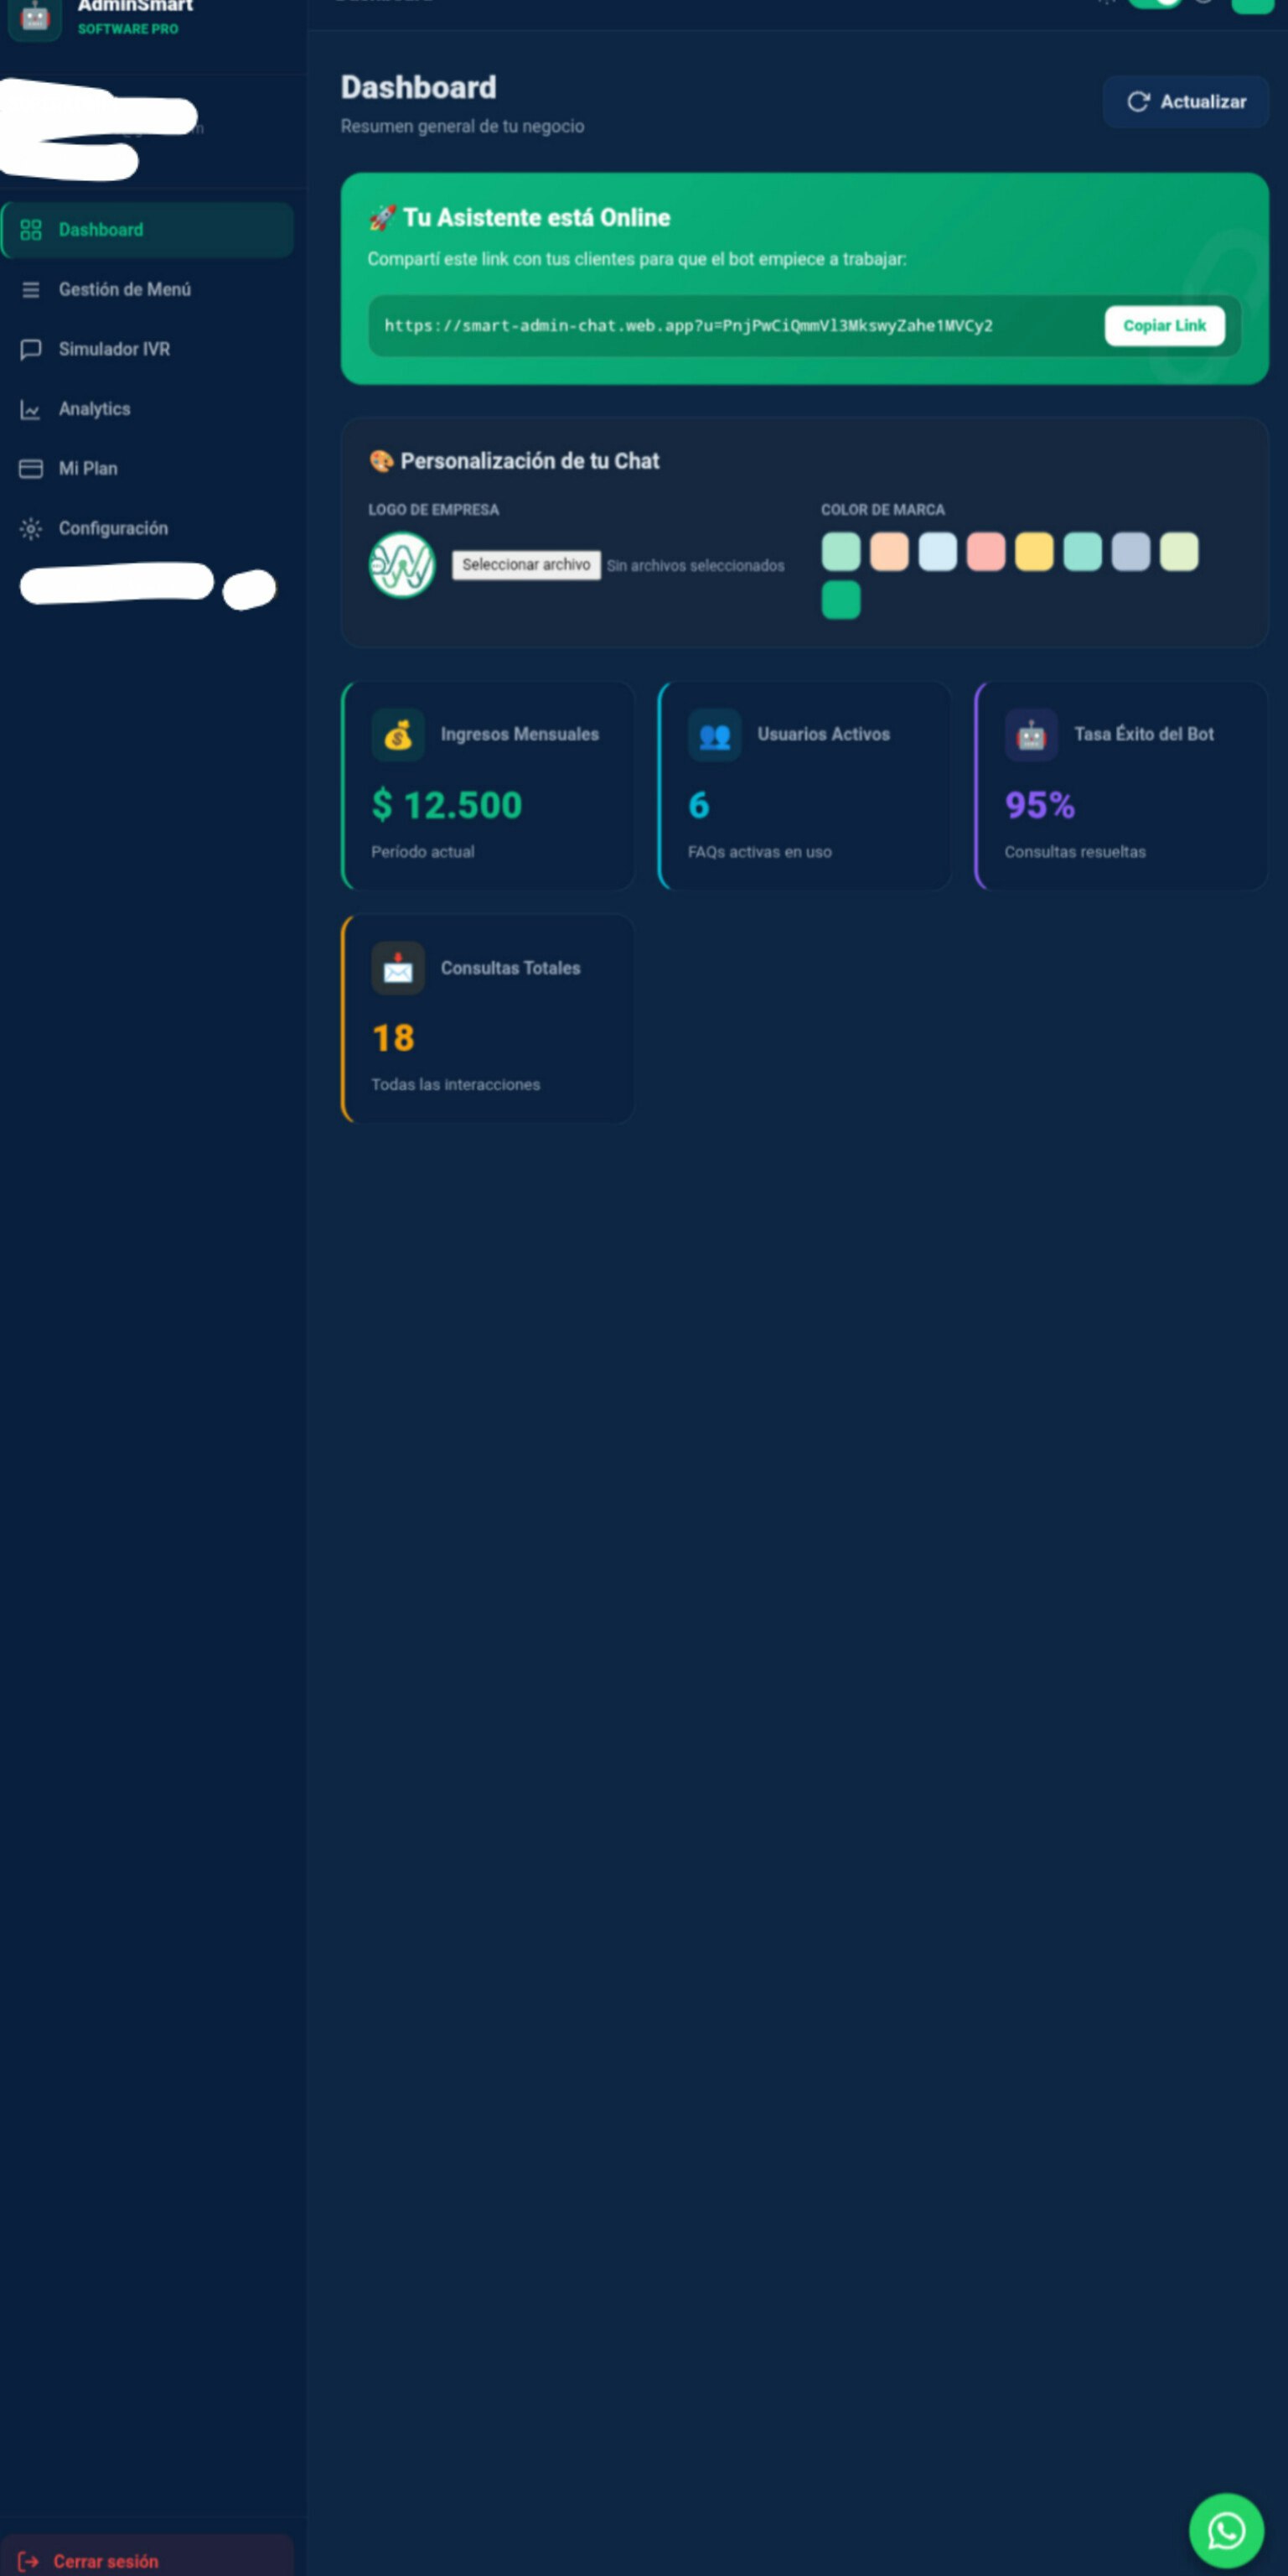Click the AdminSmart robot logo icon
The height and width of the screenshot is (2576, 1288).
[35, 18]
